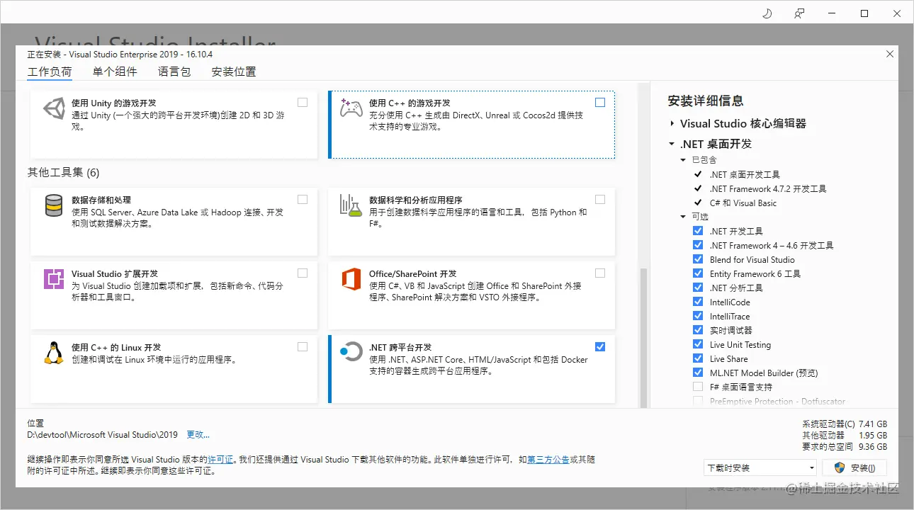
Task: Click the Office/SharePoint logo icon
Action: point(351,279)
